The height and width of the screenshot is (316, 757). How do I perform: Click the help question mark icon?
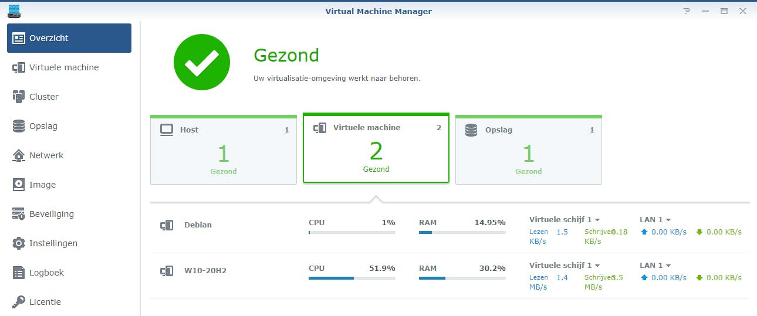pos(687,11)
